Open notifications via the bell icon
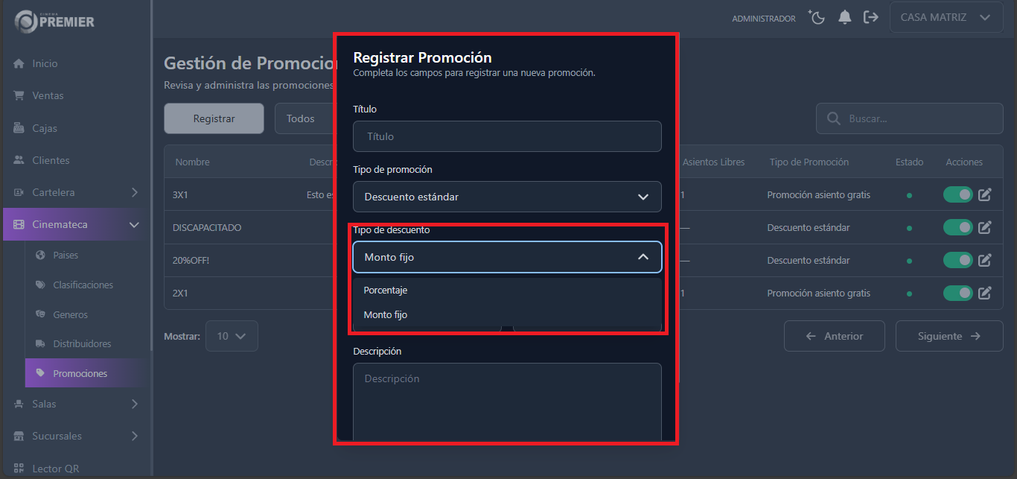 (x=845, y=16)
